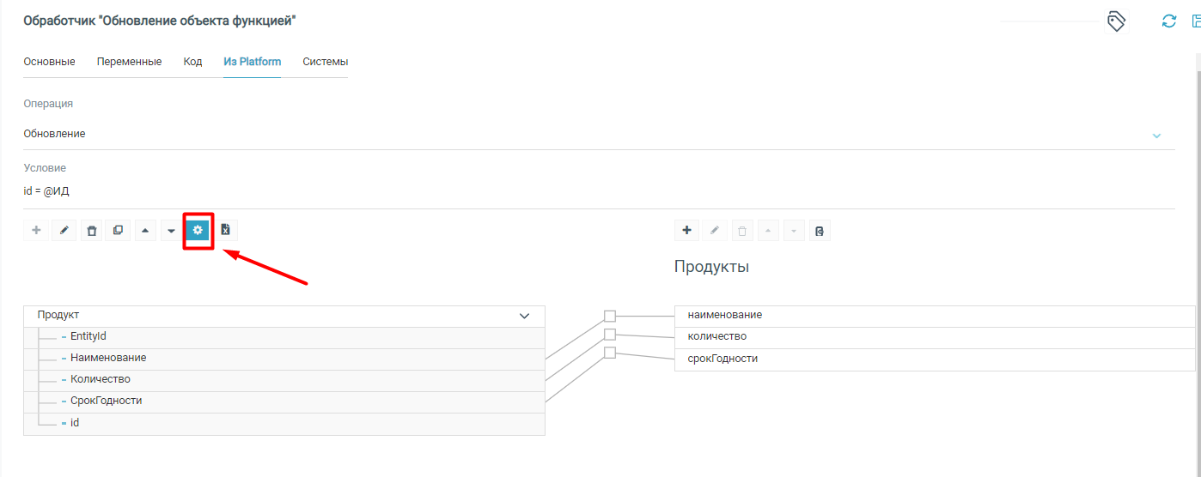Delete with the trash icon in left toolbar
1201x477 pixels.
pyautogui.click(x=92, y=230)
